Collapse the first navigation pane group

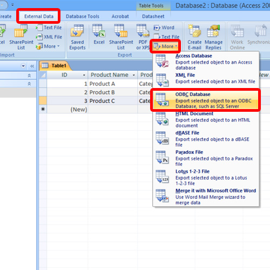pos(29,76)
